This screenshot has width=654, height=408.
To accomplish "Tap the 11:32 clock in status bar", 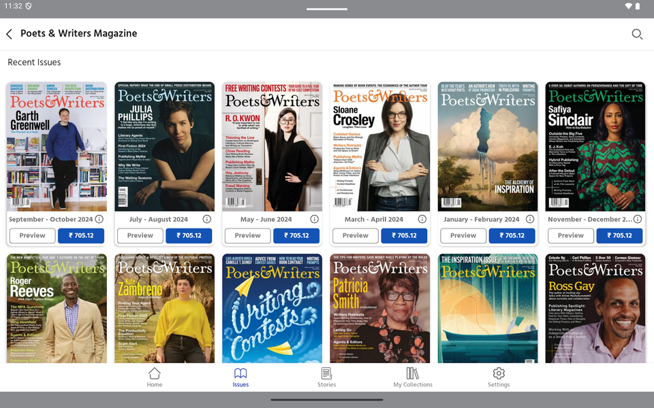I will point(13,6).
